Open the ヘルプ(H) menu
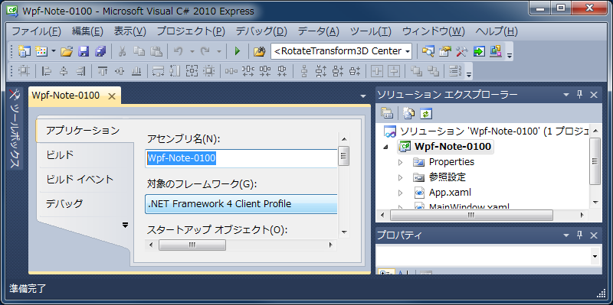The height and width of the screenshot is (305, 613). pyautogui.click(x=497, y=31)
